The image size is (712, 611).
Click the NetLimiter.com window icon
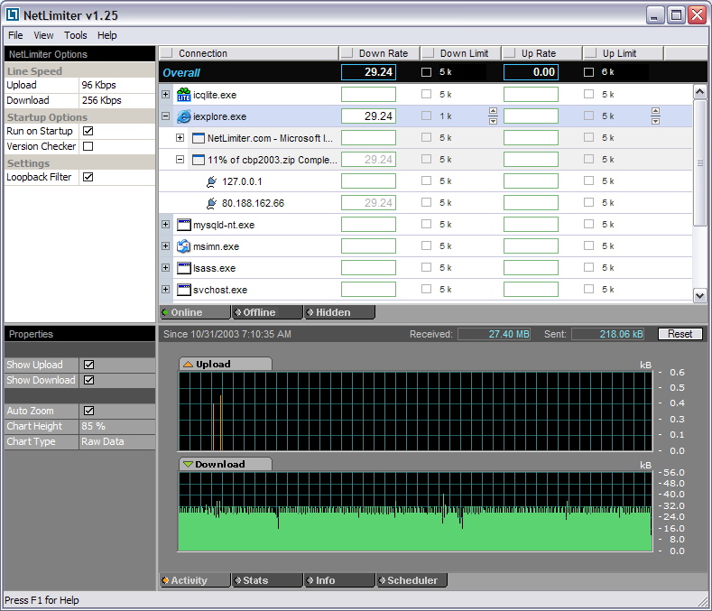click(198, 138)
